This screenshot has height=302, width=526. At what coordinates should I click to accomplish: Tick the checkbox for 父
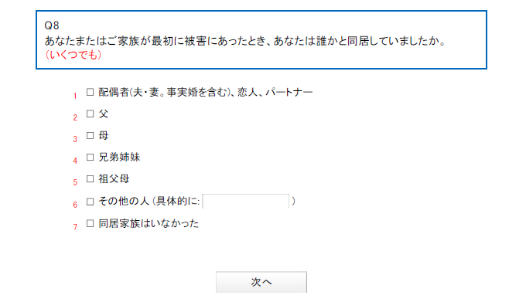coord(90,114)
